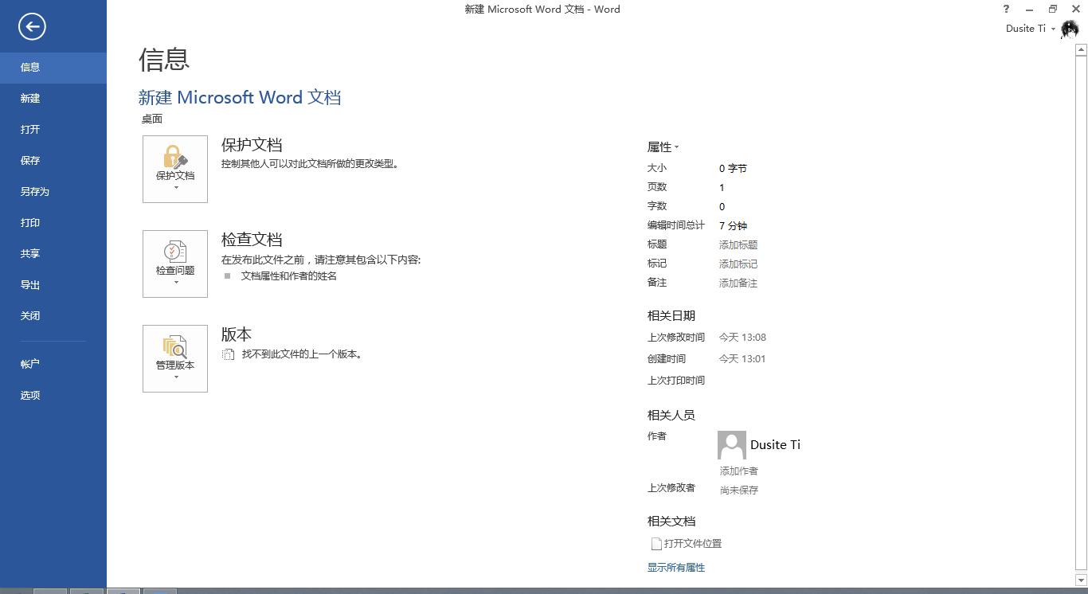Screen dimensions: 1088x594
Task: Click the 打开文件位置 file location icon
Action: tap(655, 543)
